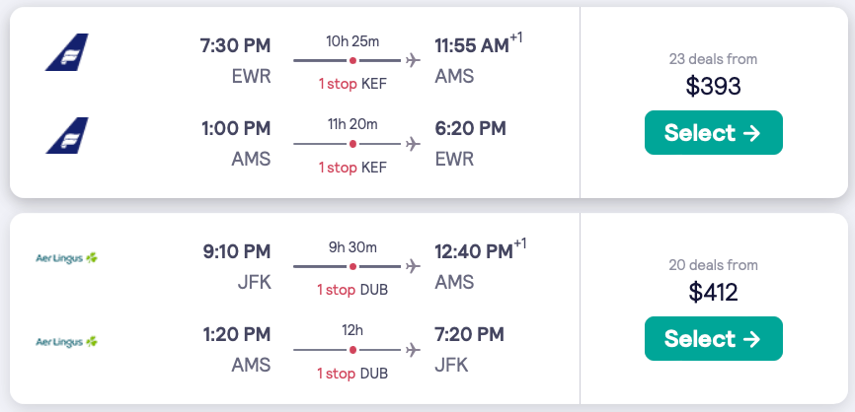Viewport: 855px width, 412px height.
Task: Click Aer Lingus logo on AMS return
Action: click(x=66, y=341)
